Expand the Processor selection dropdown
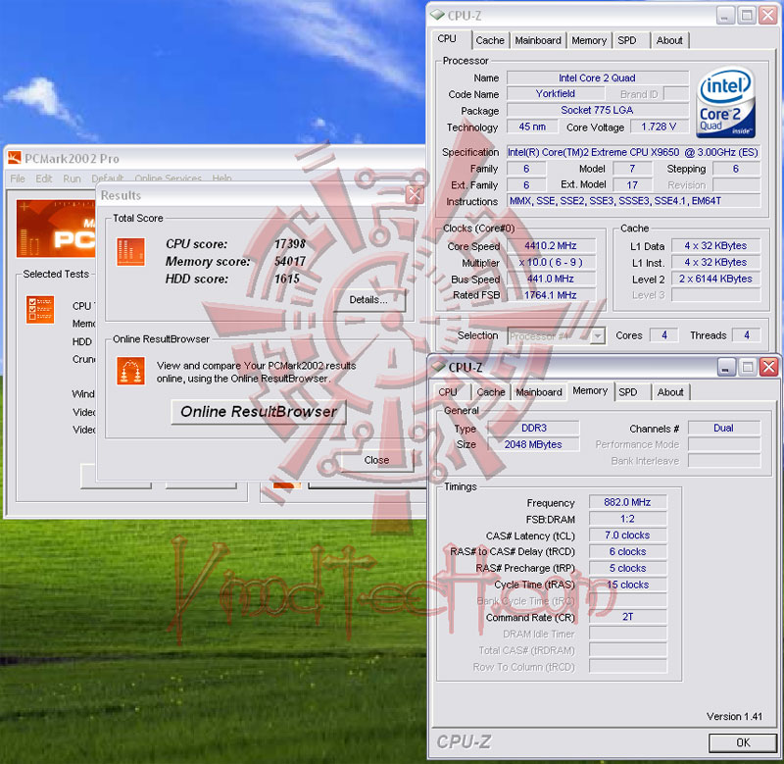Image resolution: width=784 pixels, height=764 pixels. [x=598, y=336]
